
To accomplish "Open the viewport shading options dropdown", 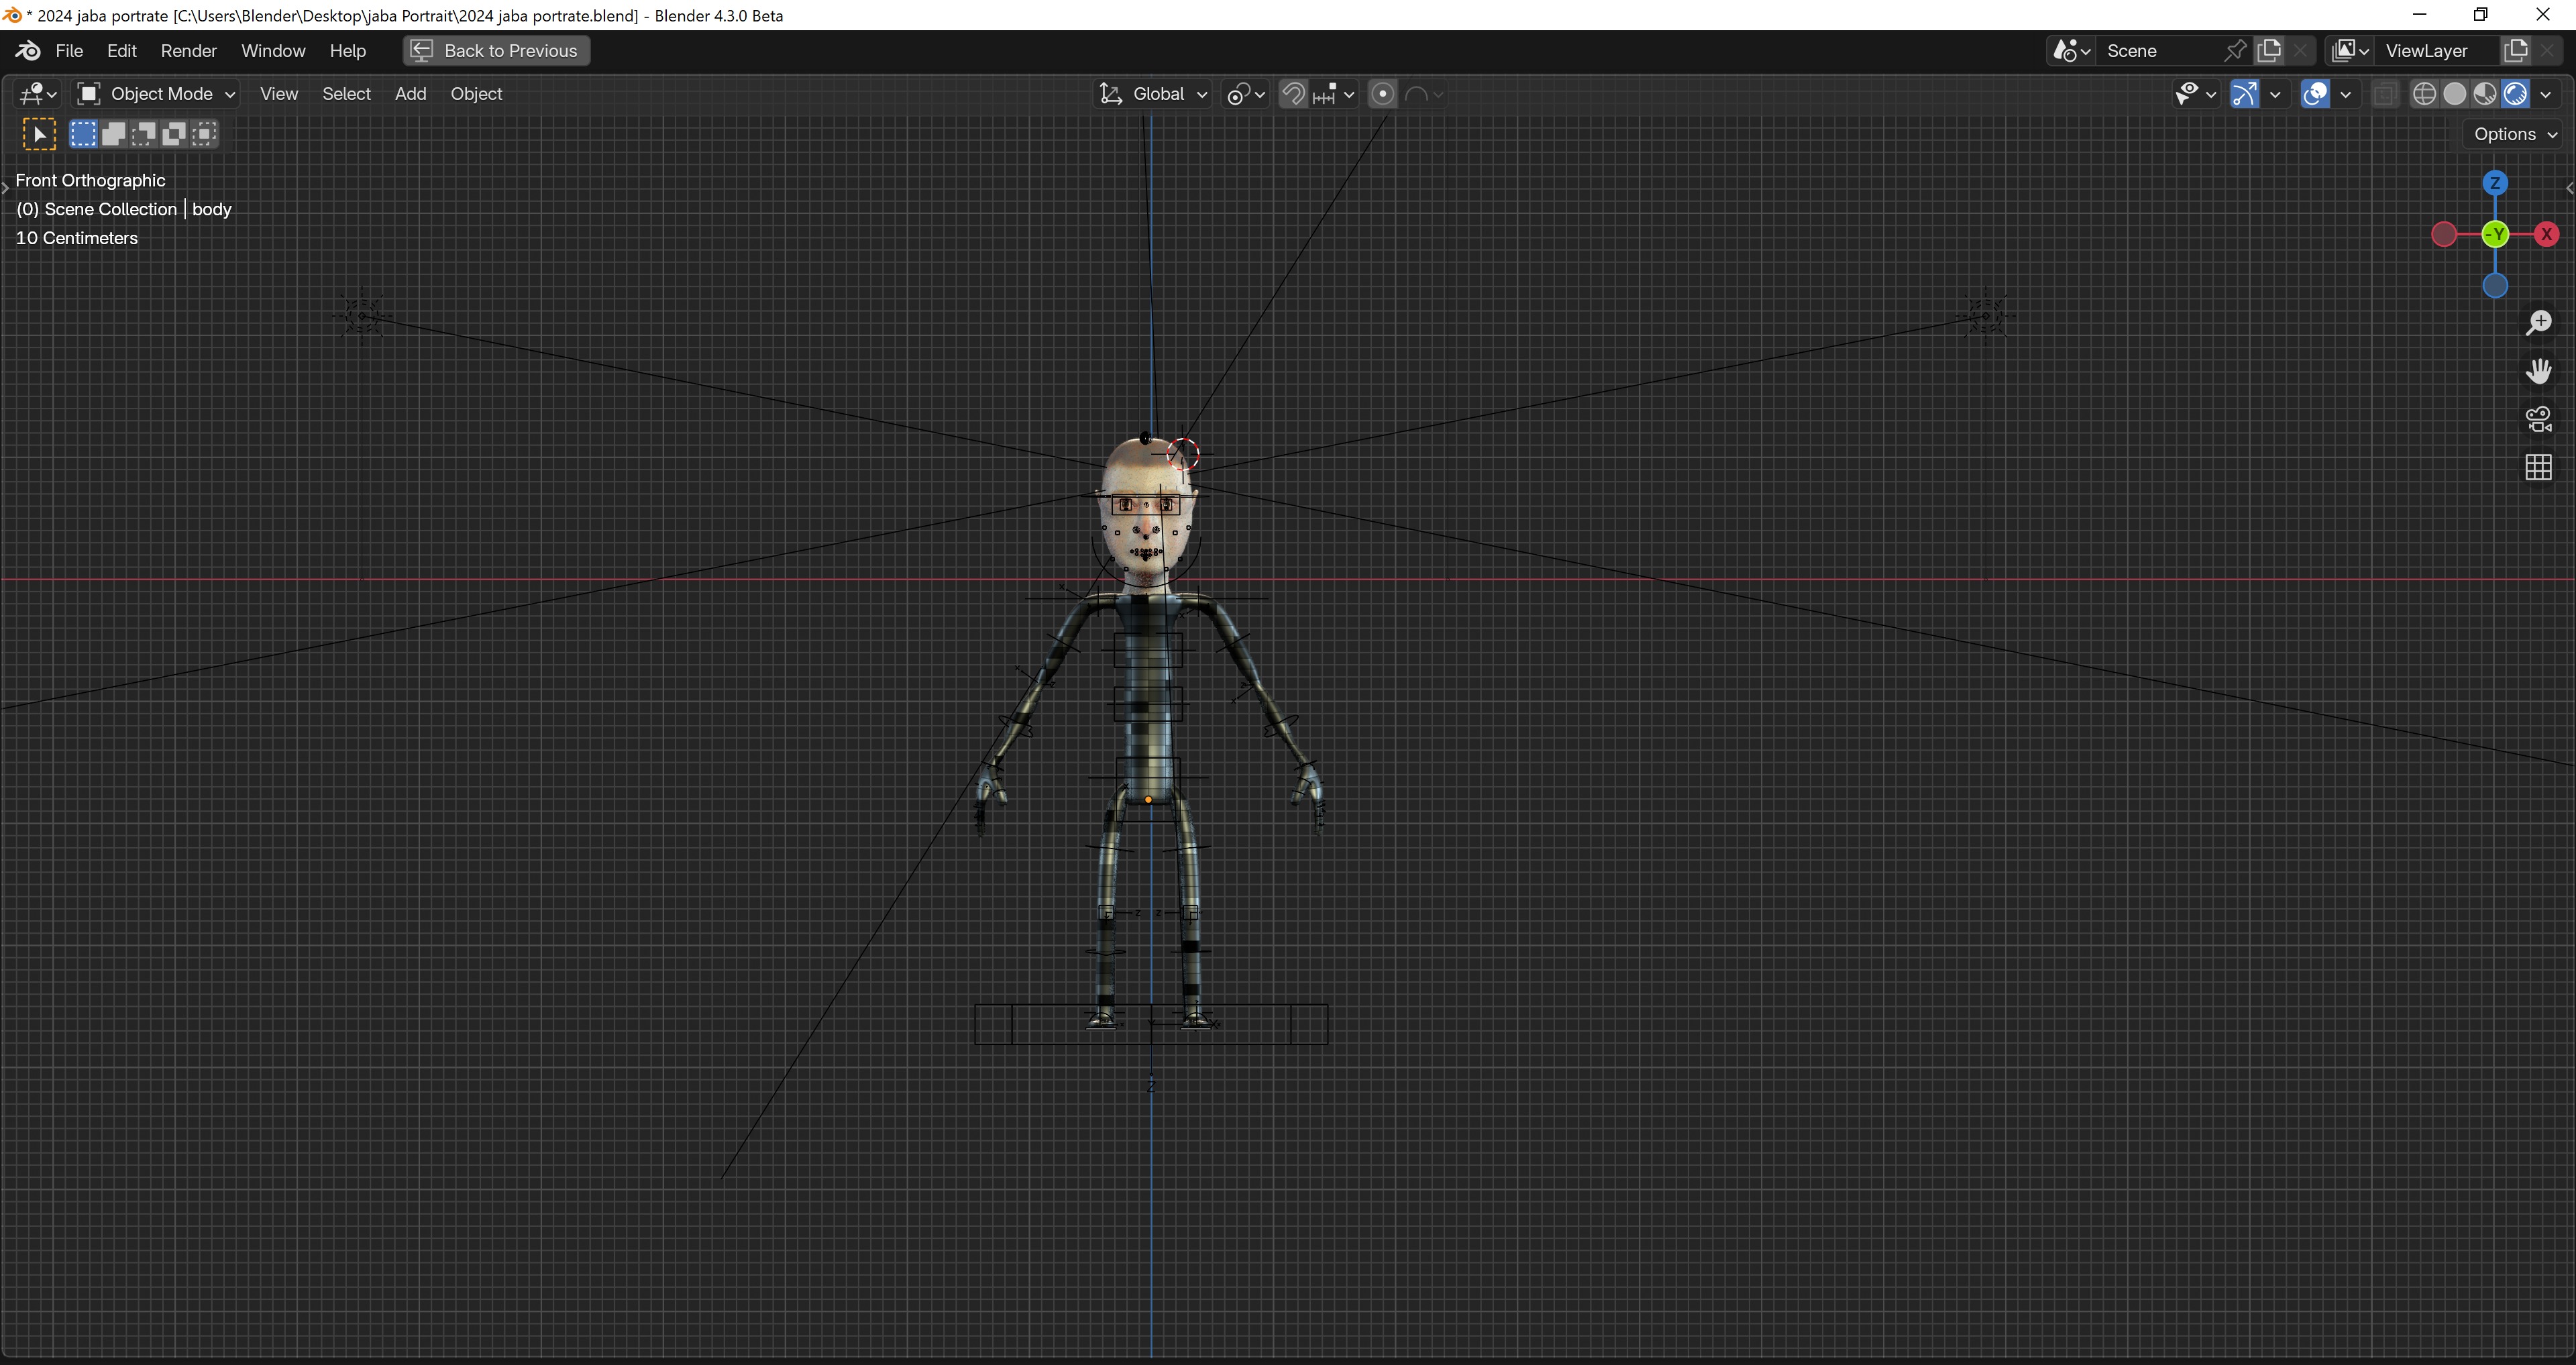I will point(2545,94).
